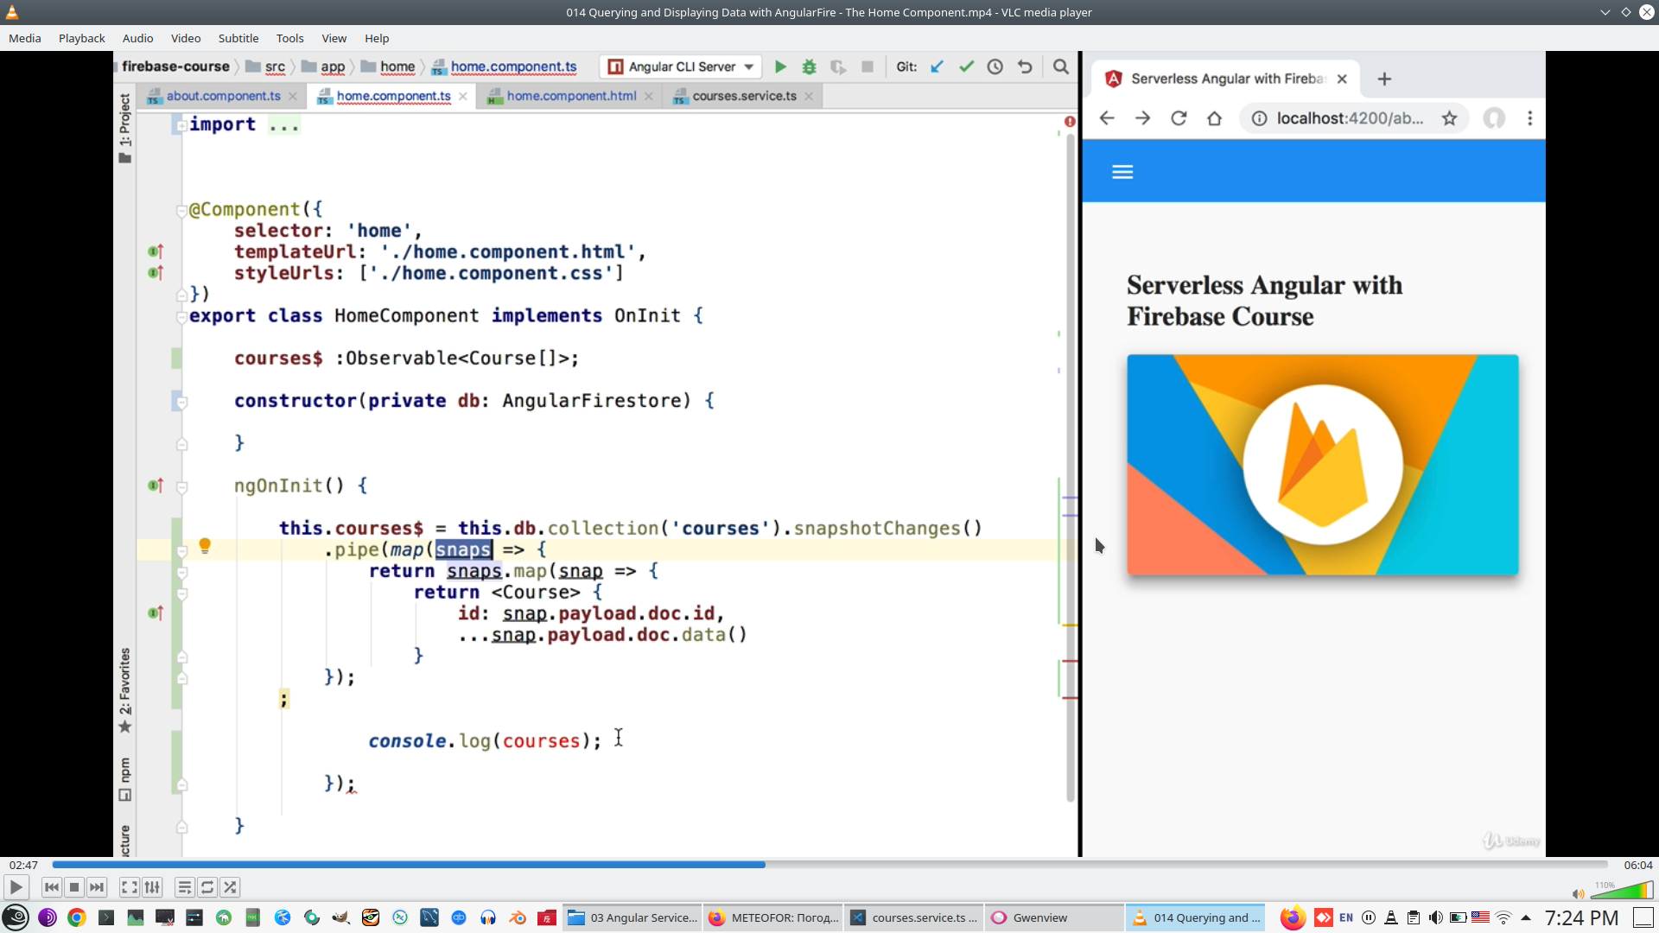Skip to the next media track
The width and height of the screenshot is (1659, 933).
(x=97, y=887)
